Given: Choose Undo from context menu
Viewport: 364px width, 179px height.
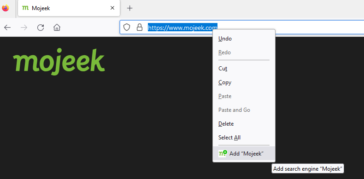Looking at the screenshot, I should click(x=244, y=39).
